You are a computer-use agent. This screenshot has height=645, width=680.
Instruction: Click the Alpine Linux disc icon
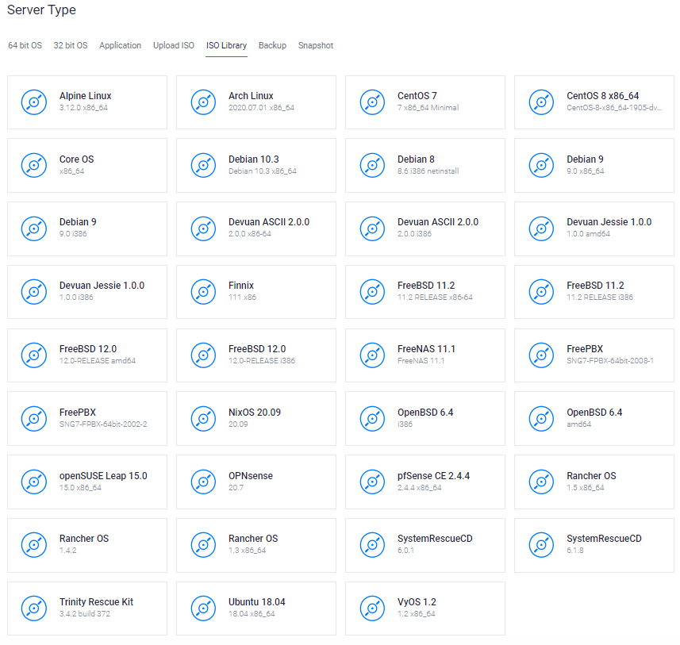coord(34,102)
